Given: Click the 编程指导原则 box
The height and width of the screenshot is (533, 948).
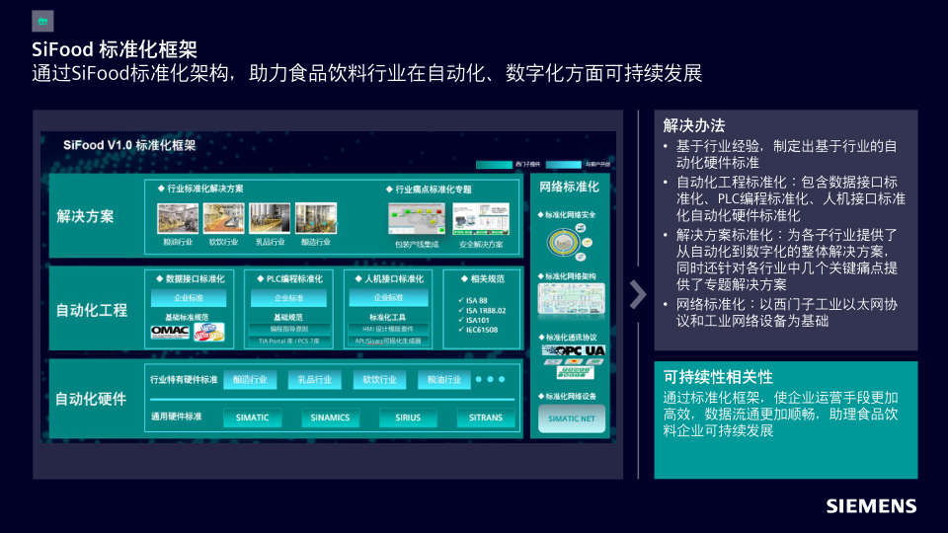Looking at the screenshot, I should tap(289, 330).
